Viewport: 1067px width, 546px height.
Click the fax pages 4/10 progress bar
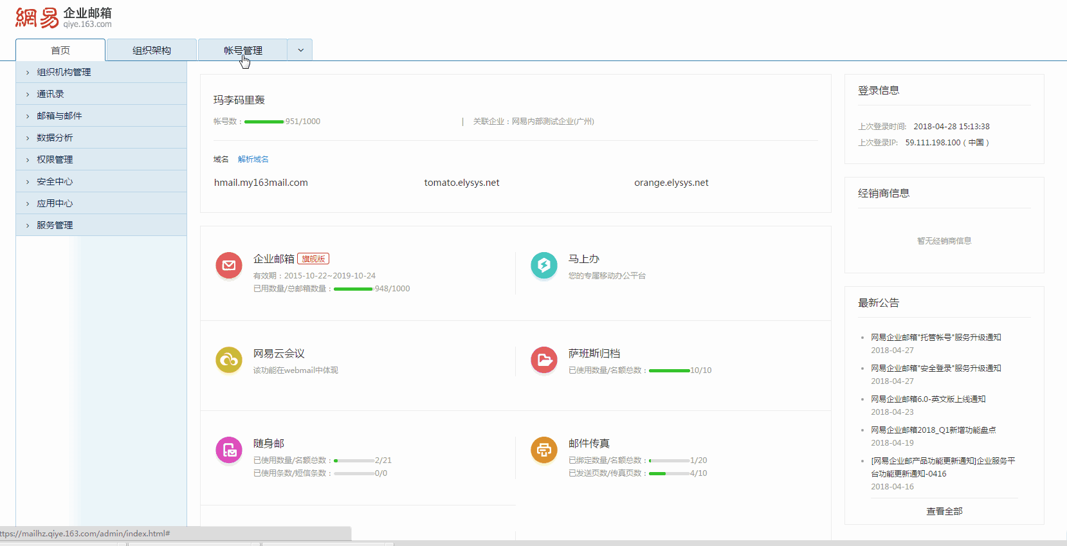tap(669, 473)
